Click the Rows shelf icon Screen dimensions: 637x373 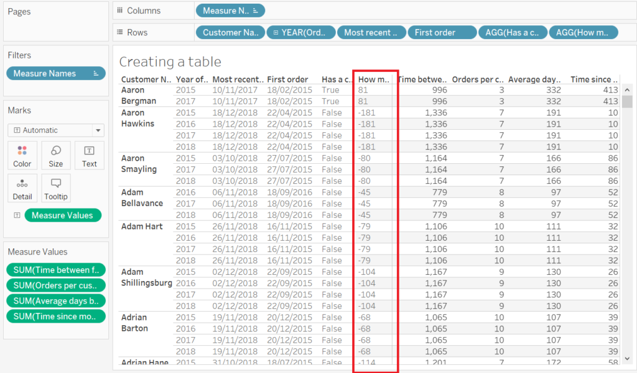[x=119, y=32]
